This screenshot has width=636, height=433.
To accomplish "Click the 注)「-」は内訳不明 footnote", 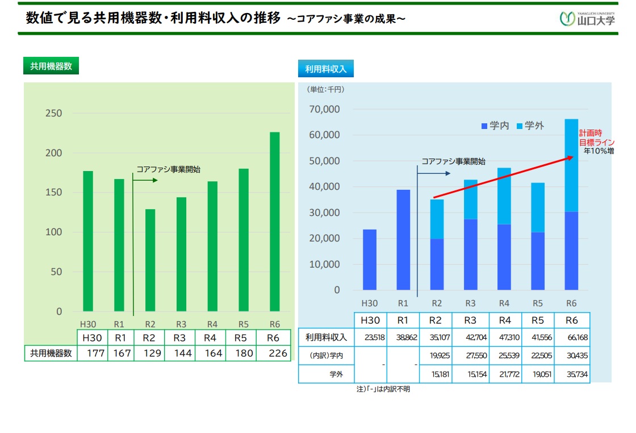I will pyautogui.click(x=383, y=389).
